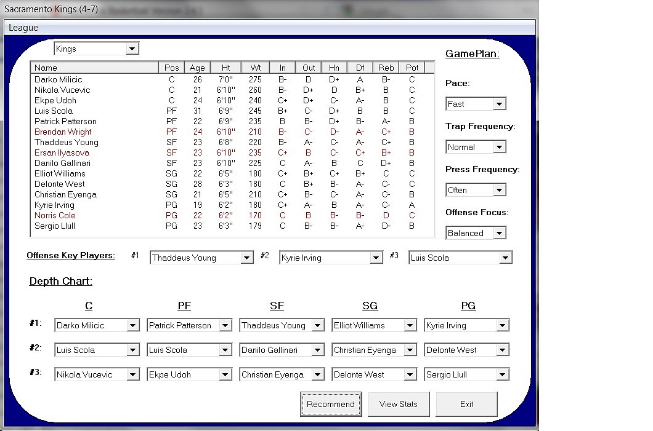Open the Press Frequency dropdown set to Often
The width and height of the screenshot is (653, 431).
tap(476, 190)
